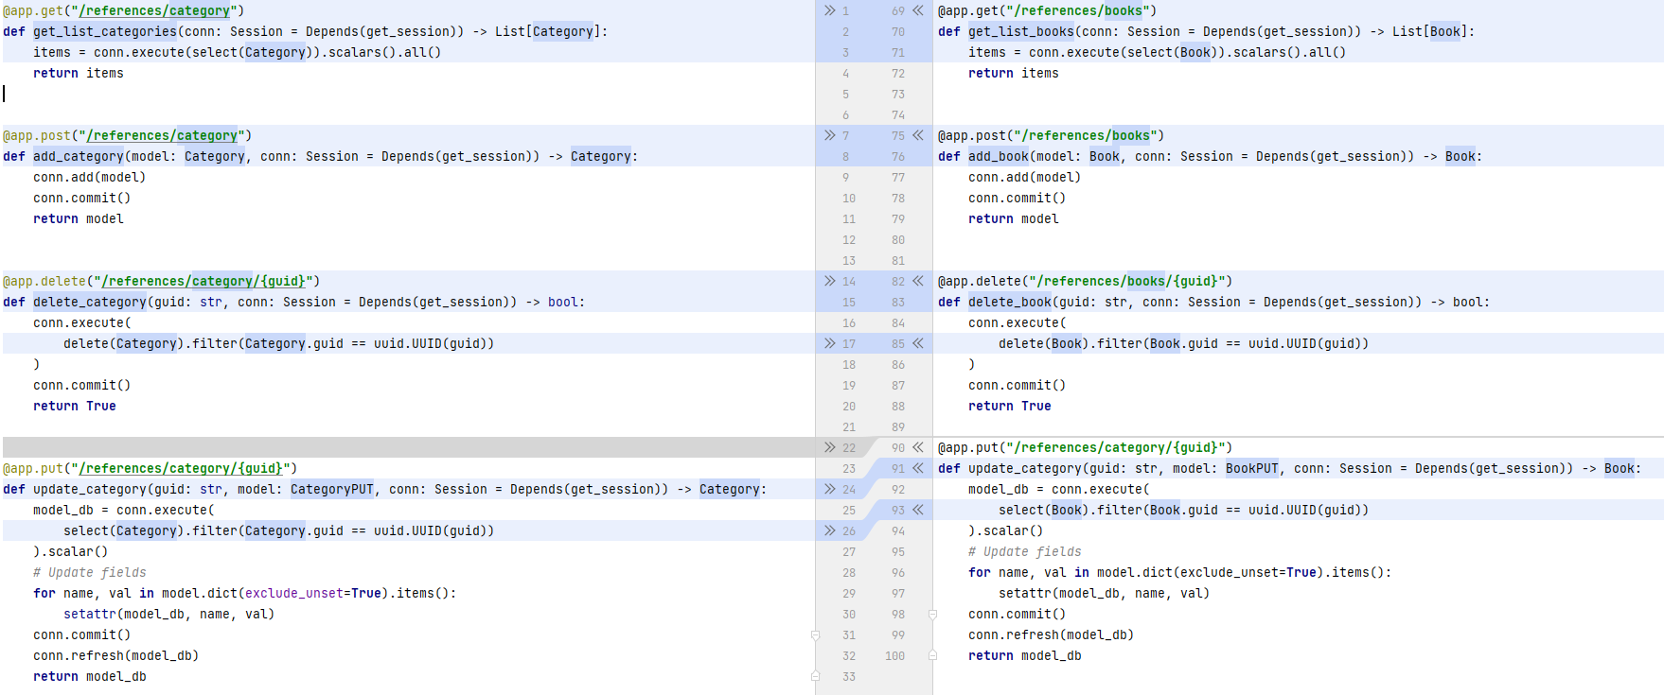Click line number 100 in the right gutter
The width and height of the screenshot is (1664, 695).
click(894, 655)
